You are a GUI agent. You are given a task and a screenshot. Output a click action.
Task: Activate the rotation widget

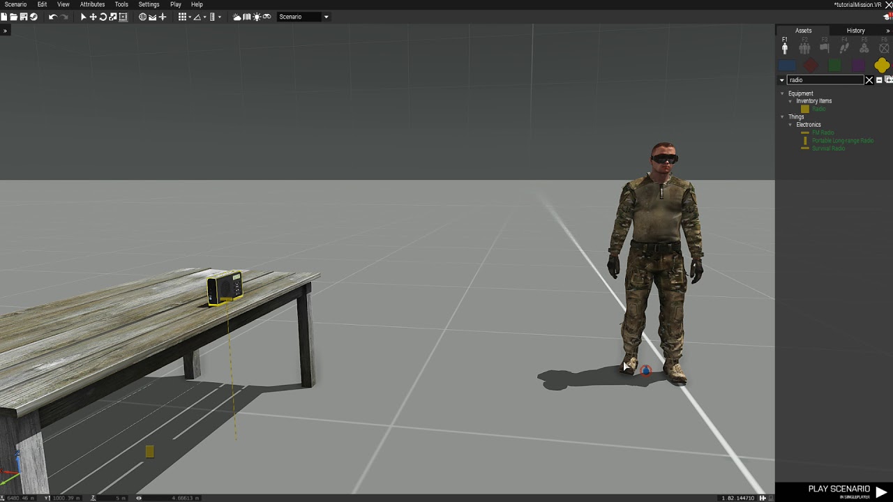pyautogui.click(x=103, y=17)
